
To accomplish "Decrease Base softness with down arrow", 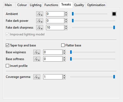I will point(64,60).
